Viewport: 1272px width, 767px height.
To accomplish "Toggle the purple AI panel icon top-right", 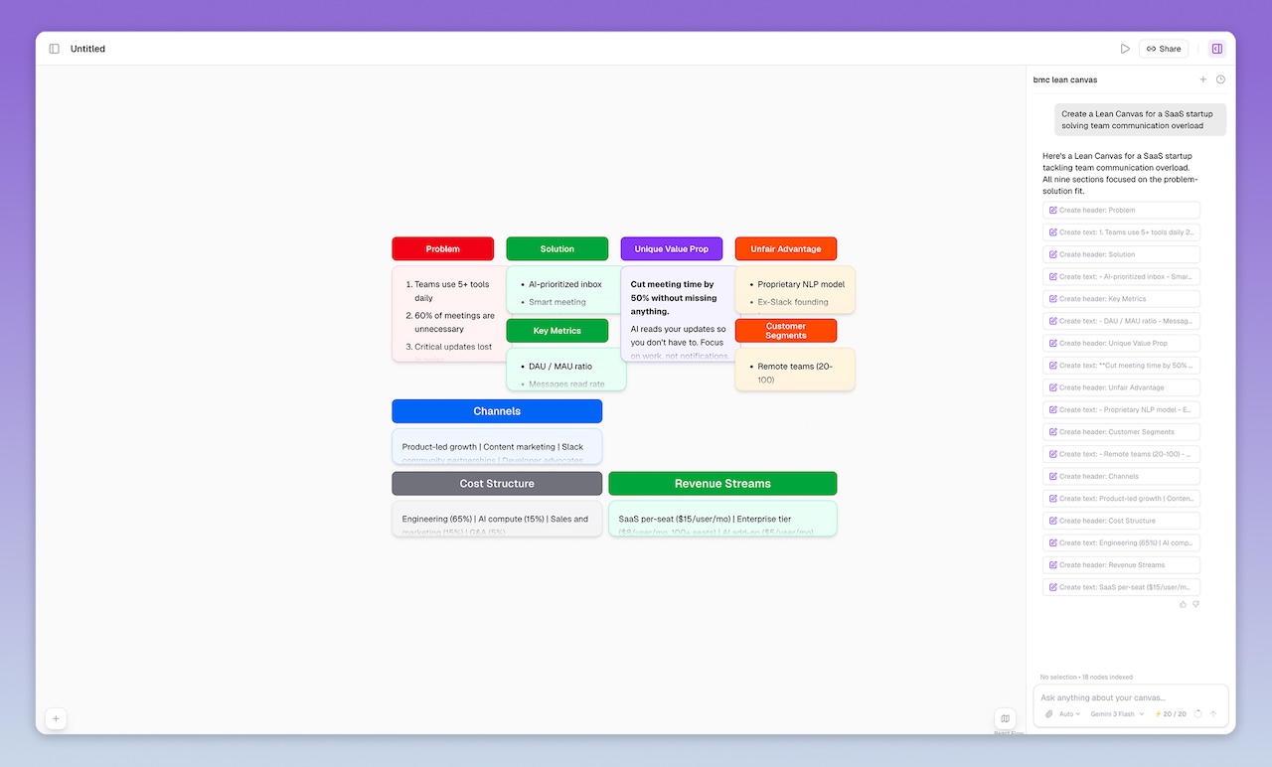I will [x=1217, y=48].
